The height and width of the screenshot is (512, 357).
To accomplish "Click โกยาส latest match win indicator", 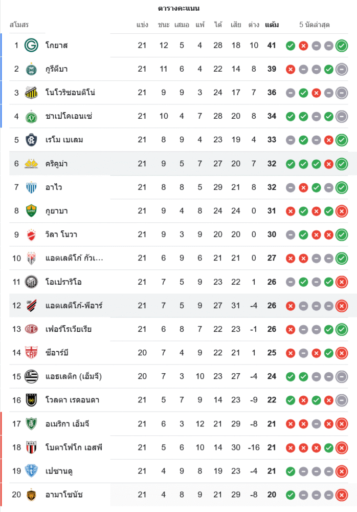I will click(x=342, y=46).
